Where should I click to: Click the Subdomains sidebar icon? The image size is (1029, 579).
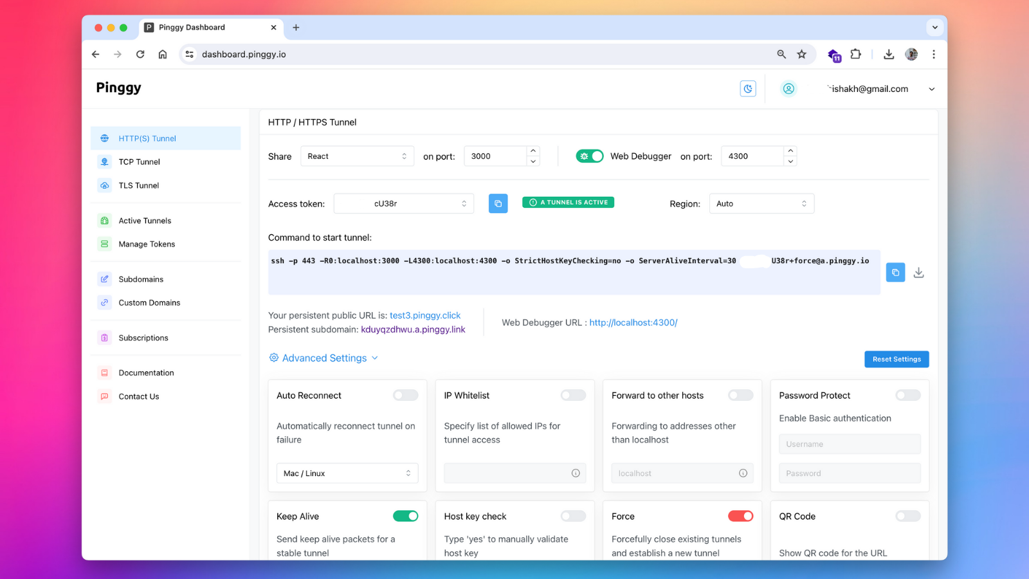click(x=104, y=279)
